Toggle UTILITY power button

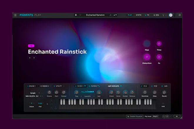coord(54,86)
